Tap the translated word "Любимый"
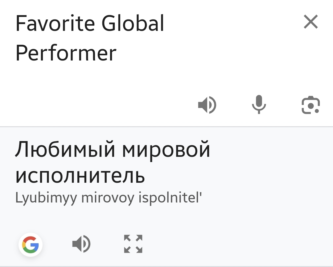This screenshot has height=267, width=333. pyautogui.click(x=65, y=150)
